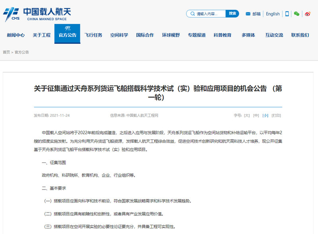Open the mailbox envelope icon
The width and height of the screenshot is (318, 234).
(x=248, y=14)
